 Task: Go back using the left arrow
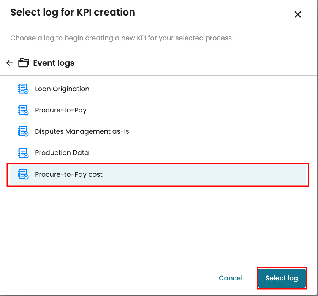click(9, 63)
